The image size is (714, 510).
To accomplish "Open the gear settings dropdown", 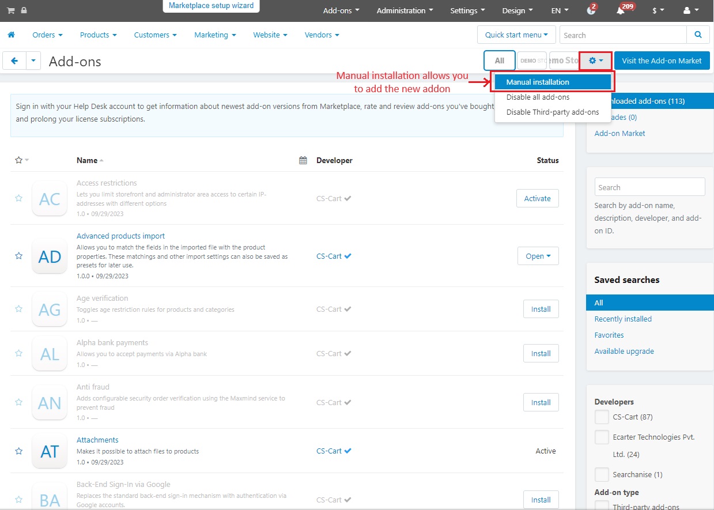I will [595, 61].
